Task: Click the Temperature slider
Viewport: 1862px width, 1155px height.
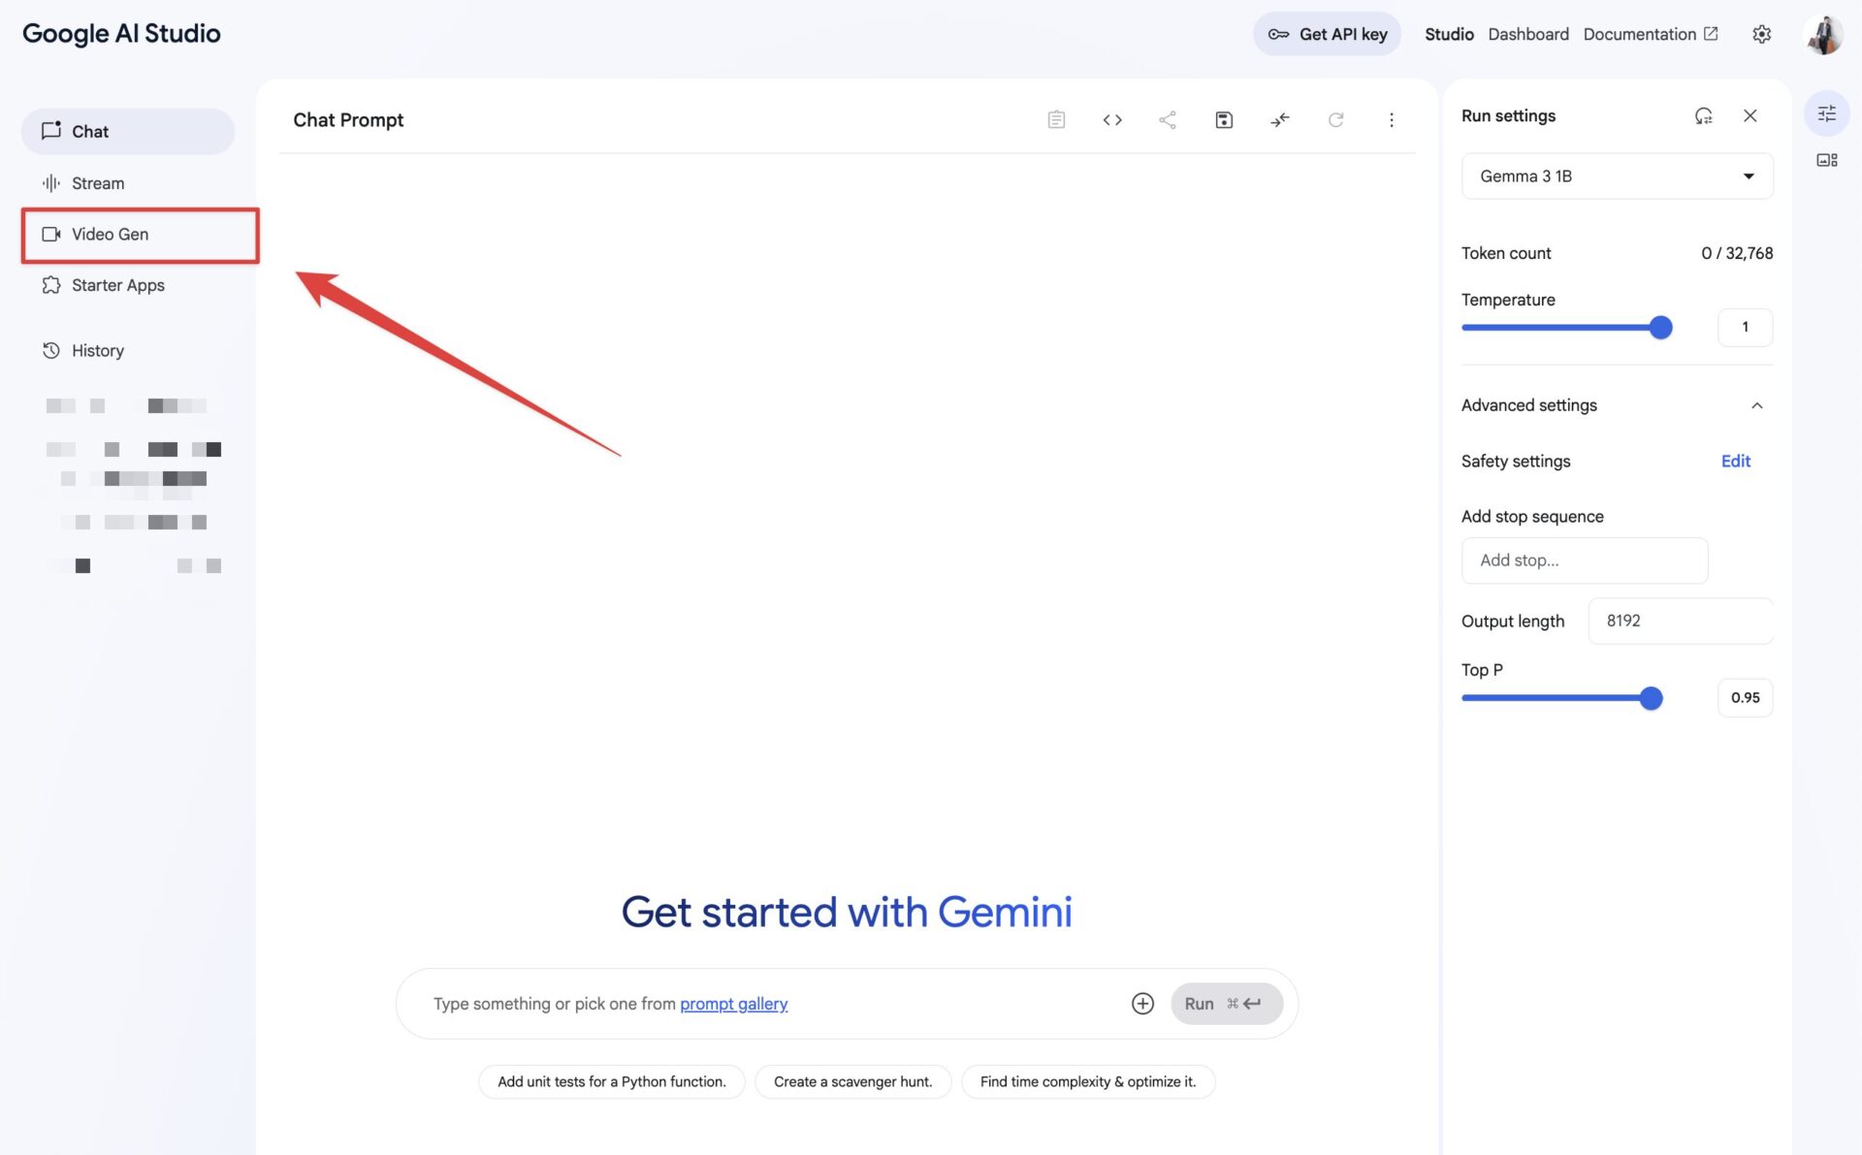Action: tap(1565, 328)
